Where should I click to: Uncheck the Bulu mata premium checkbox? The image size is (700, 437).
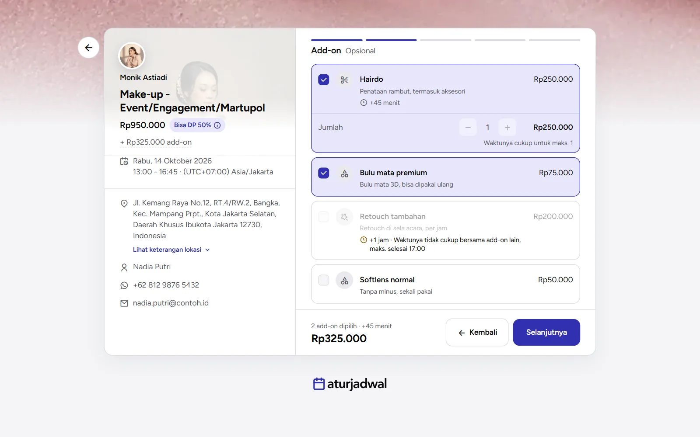click(324, 173)
